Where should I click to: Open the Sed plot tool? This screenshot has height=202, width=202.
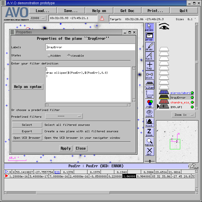(x=149, y=94)
